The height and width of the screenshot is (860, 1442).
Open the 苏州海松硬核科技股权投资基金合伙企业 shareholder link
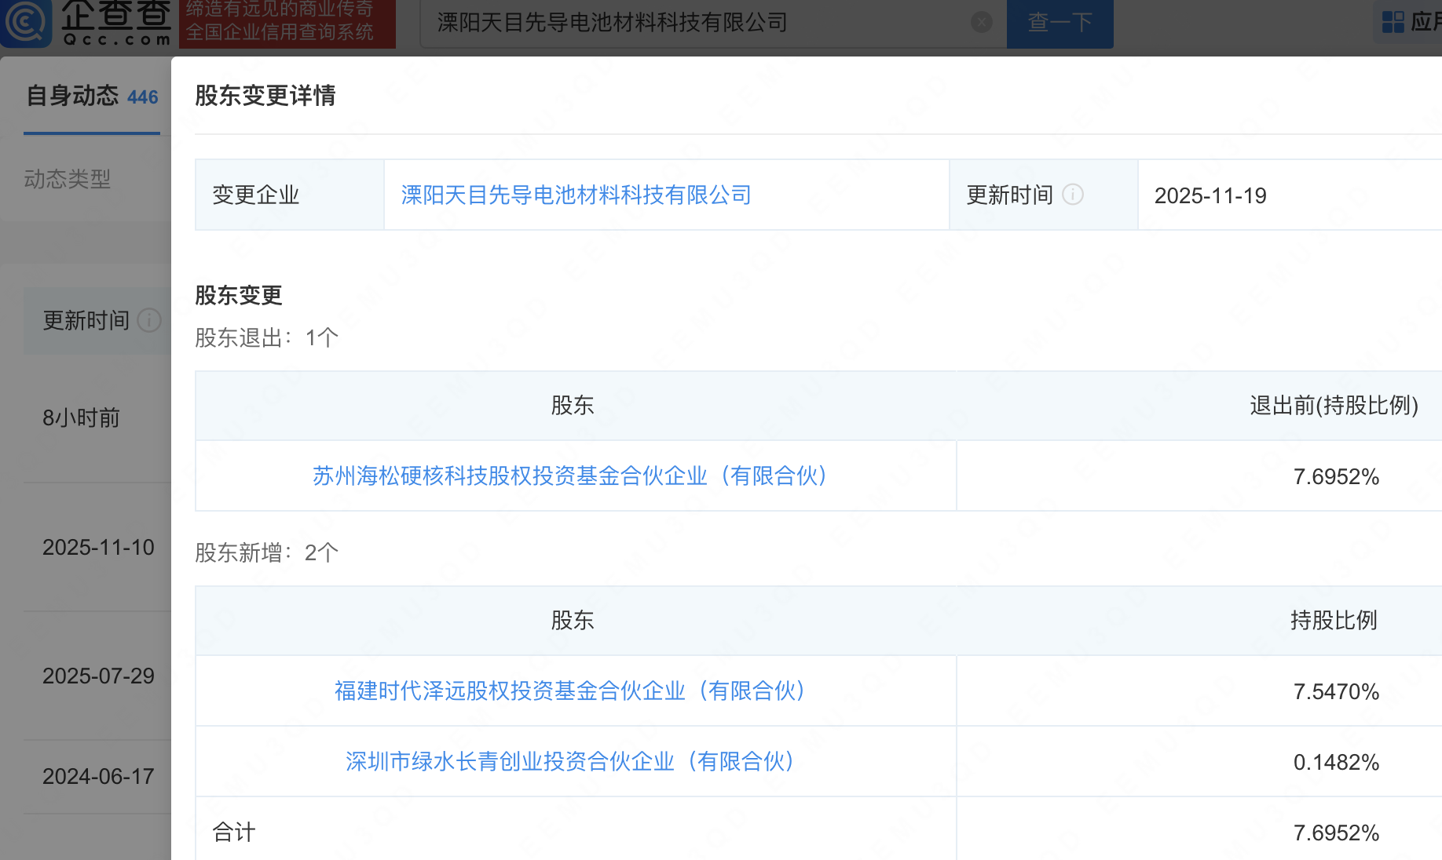coord(571,476)
